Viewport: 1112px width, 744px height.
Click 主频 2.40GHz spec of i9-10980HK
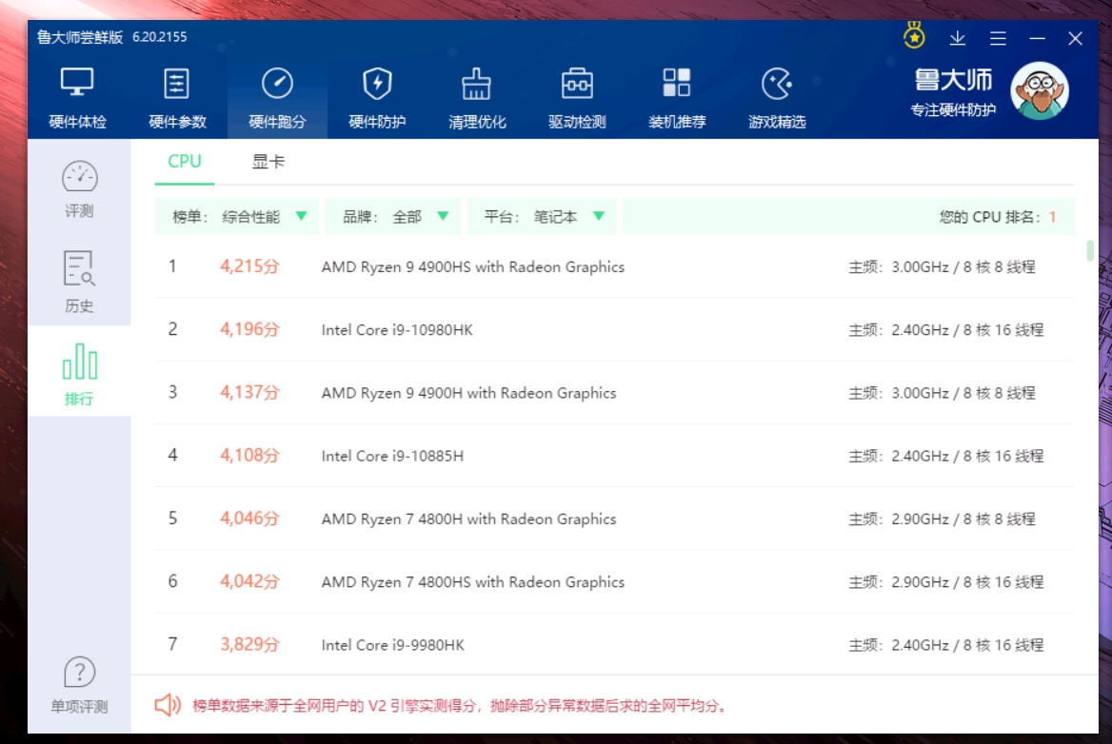click(946, 330)
